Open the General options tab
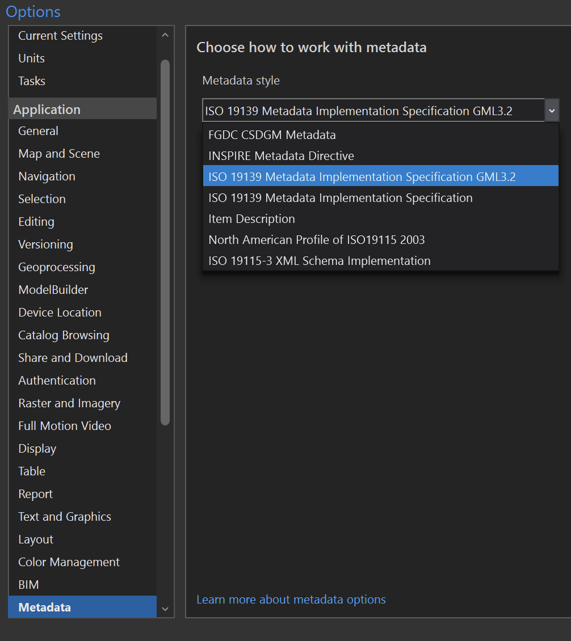571x641 pixels. (x=38, y=131)
